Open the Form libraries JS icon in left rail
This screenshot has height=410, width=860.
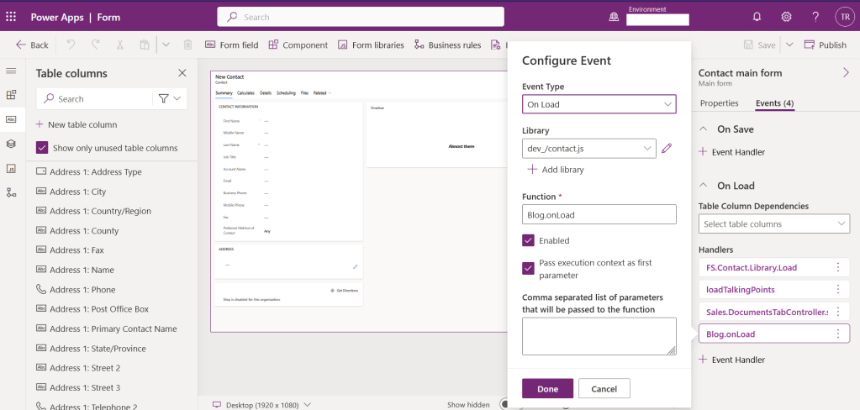tap(11, 168)
